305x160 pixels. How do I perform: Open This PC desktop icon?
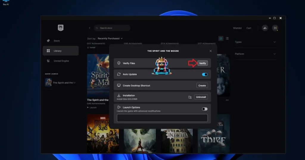(6, 3)
